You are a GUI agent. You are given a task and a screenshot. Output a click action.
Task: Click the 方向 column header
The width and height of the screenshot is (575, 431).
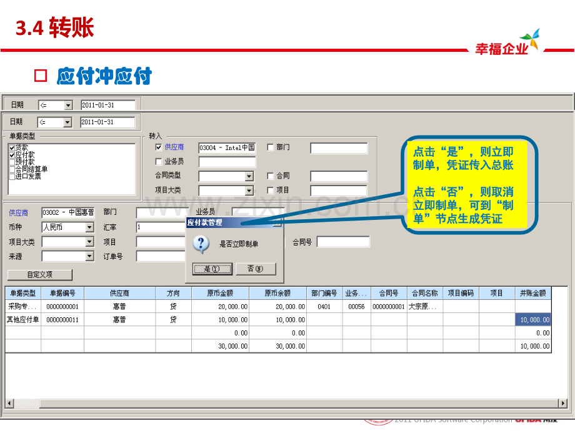pos(174,293)
